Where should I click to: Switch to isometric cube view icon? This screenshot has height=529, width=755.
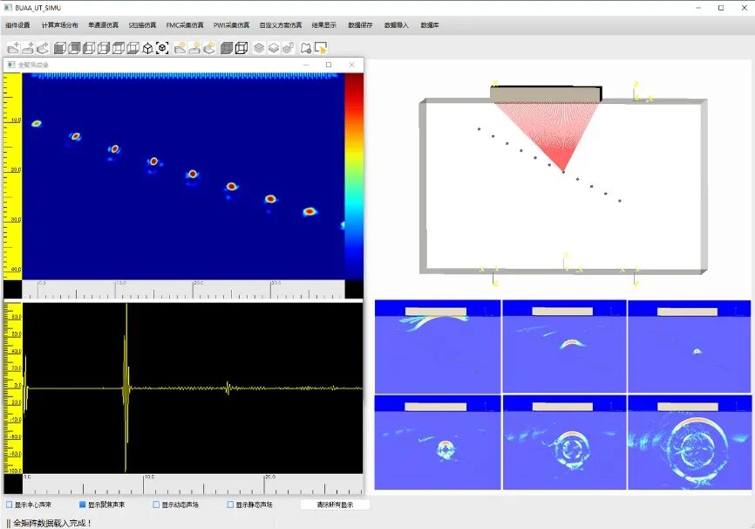(x=148, y=48)
